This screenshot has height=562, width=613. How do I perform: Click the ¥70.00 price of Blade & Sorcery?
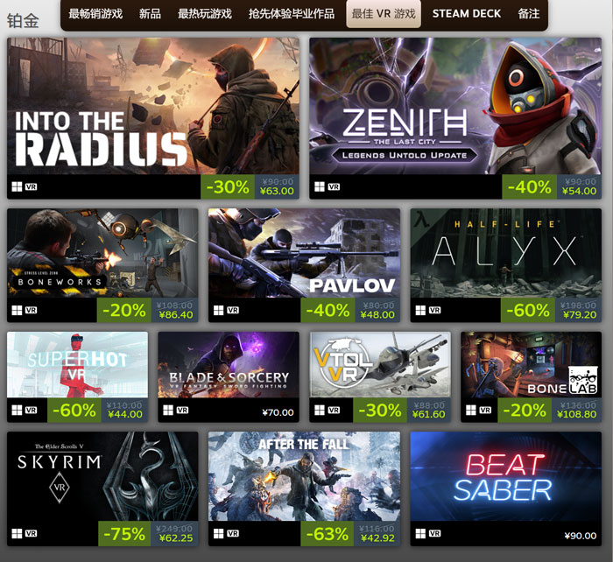pyautogui.click(x=278, y=412)
